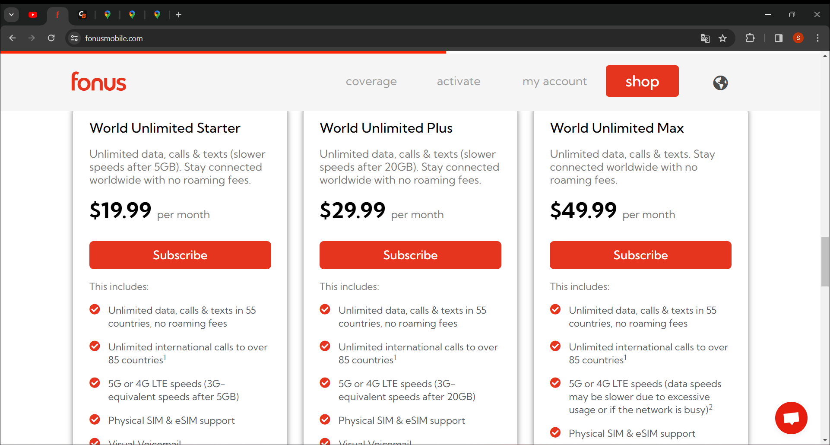Screen dimensions: 830x445
Task: Open the live chat bubble
Action: (x=791, y=418)
